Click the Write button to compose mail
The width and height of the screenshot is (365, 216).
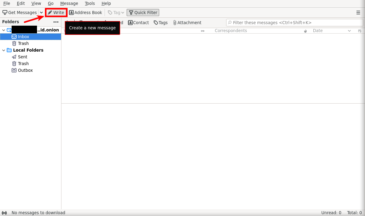56,13
